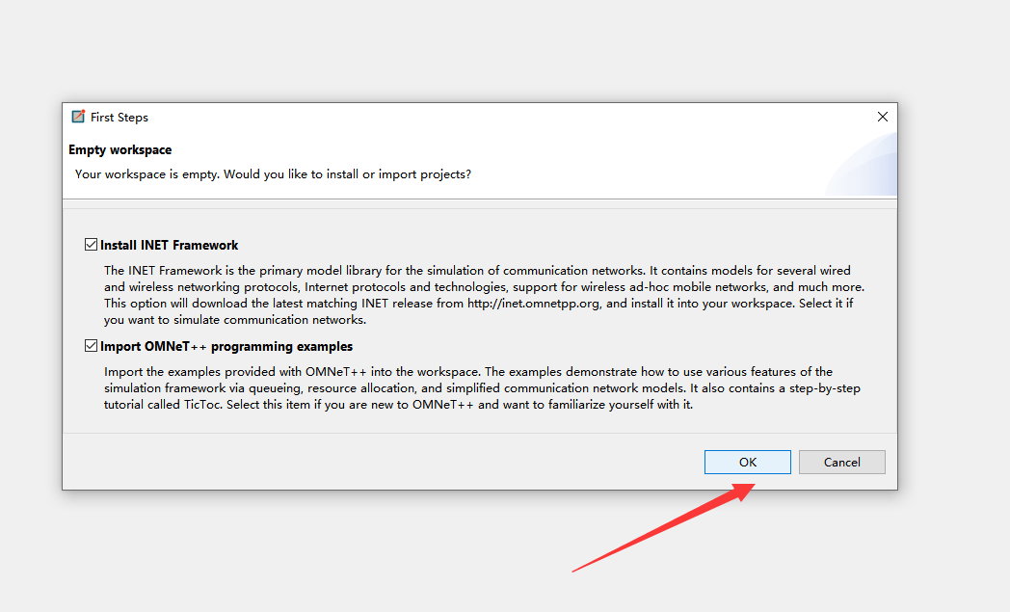The width and height of the screenshot is (1010, 612).
Task: Close the First Steps dialog with X
Action: click(x=883, y=117)
